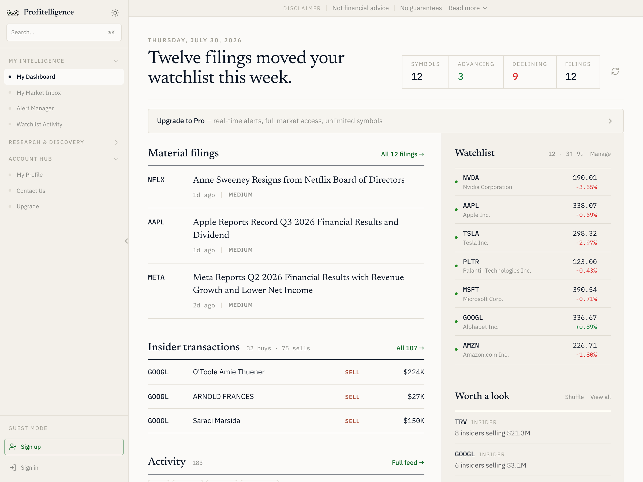Select GOOGL Alphabet Inc. watchlist row
643x482 pixels.
point(533,322)
